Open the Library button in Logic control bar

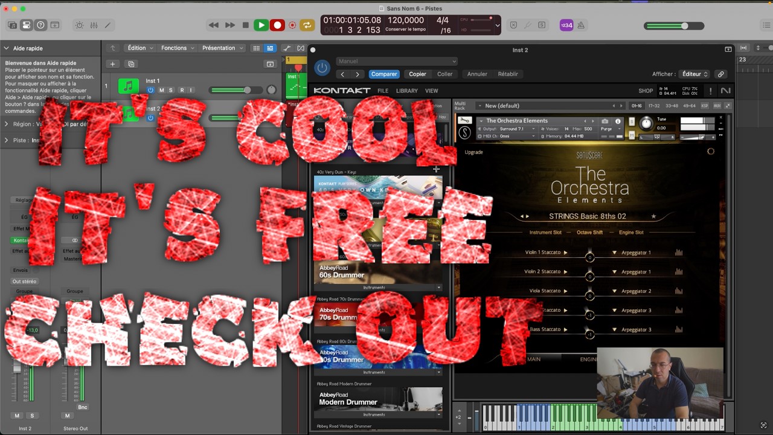[12, 25]
